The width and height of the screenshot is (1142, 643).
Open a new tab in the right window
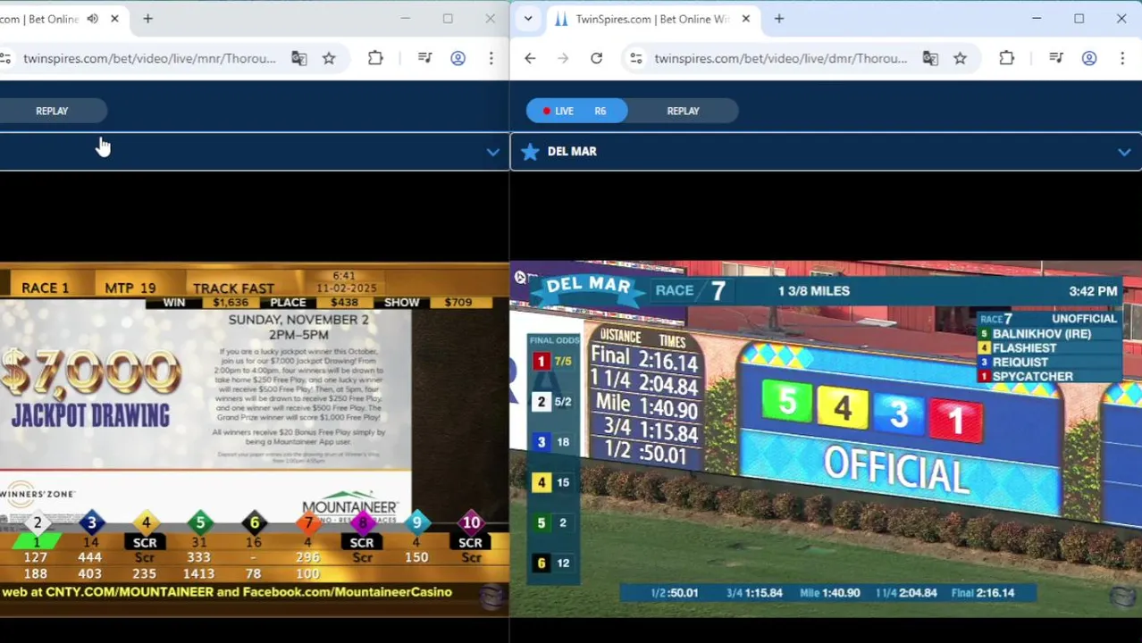778,19
